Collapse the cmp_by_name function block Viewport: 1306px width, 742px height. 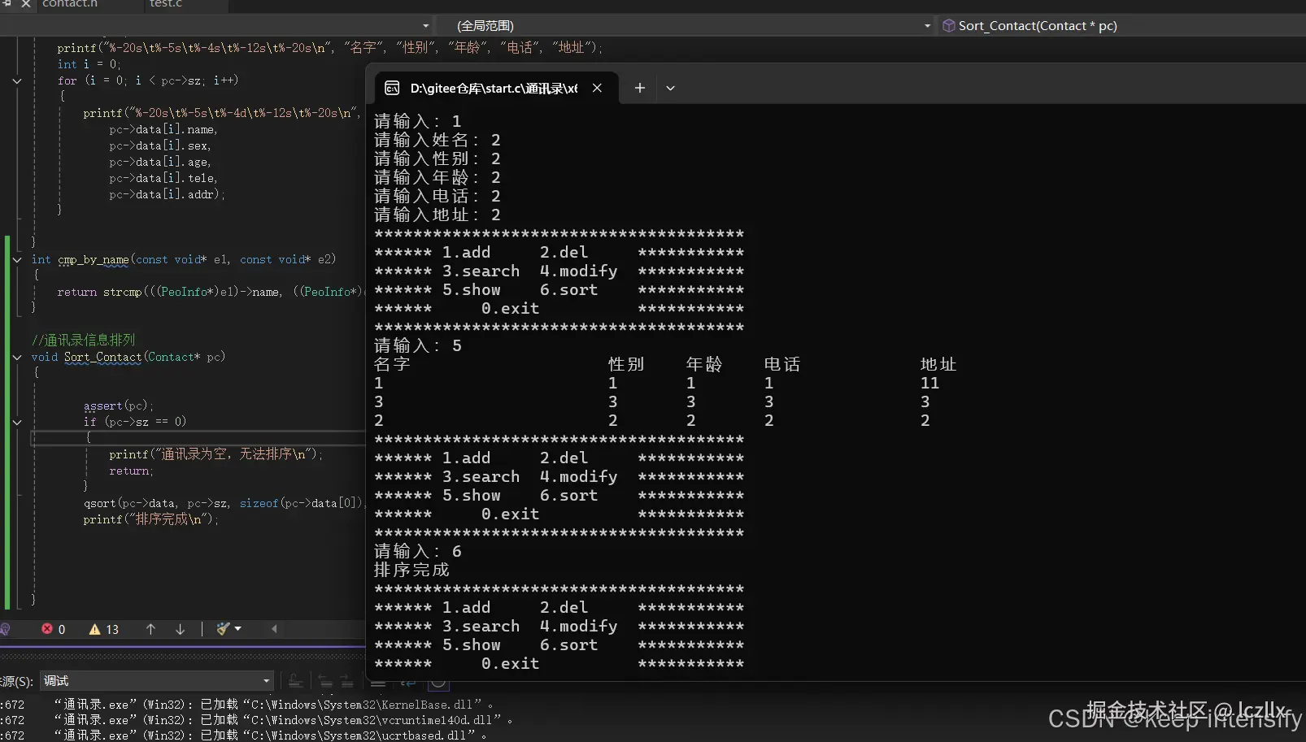17,259
